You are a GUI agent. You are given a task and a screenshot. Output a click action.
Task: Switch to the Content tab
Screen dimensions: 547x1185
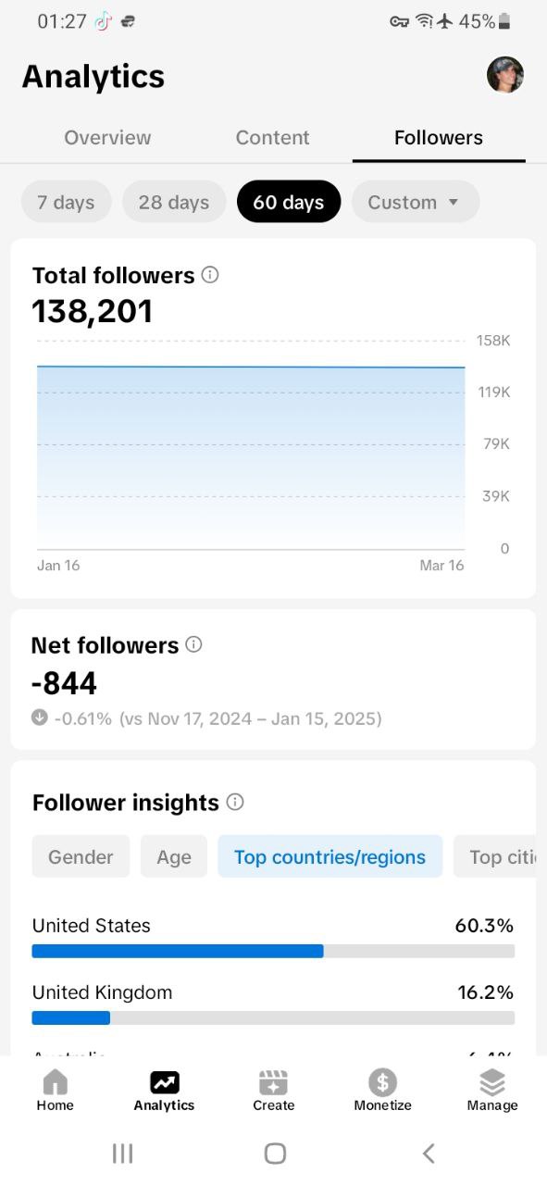272,138
